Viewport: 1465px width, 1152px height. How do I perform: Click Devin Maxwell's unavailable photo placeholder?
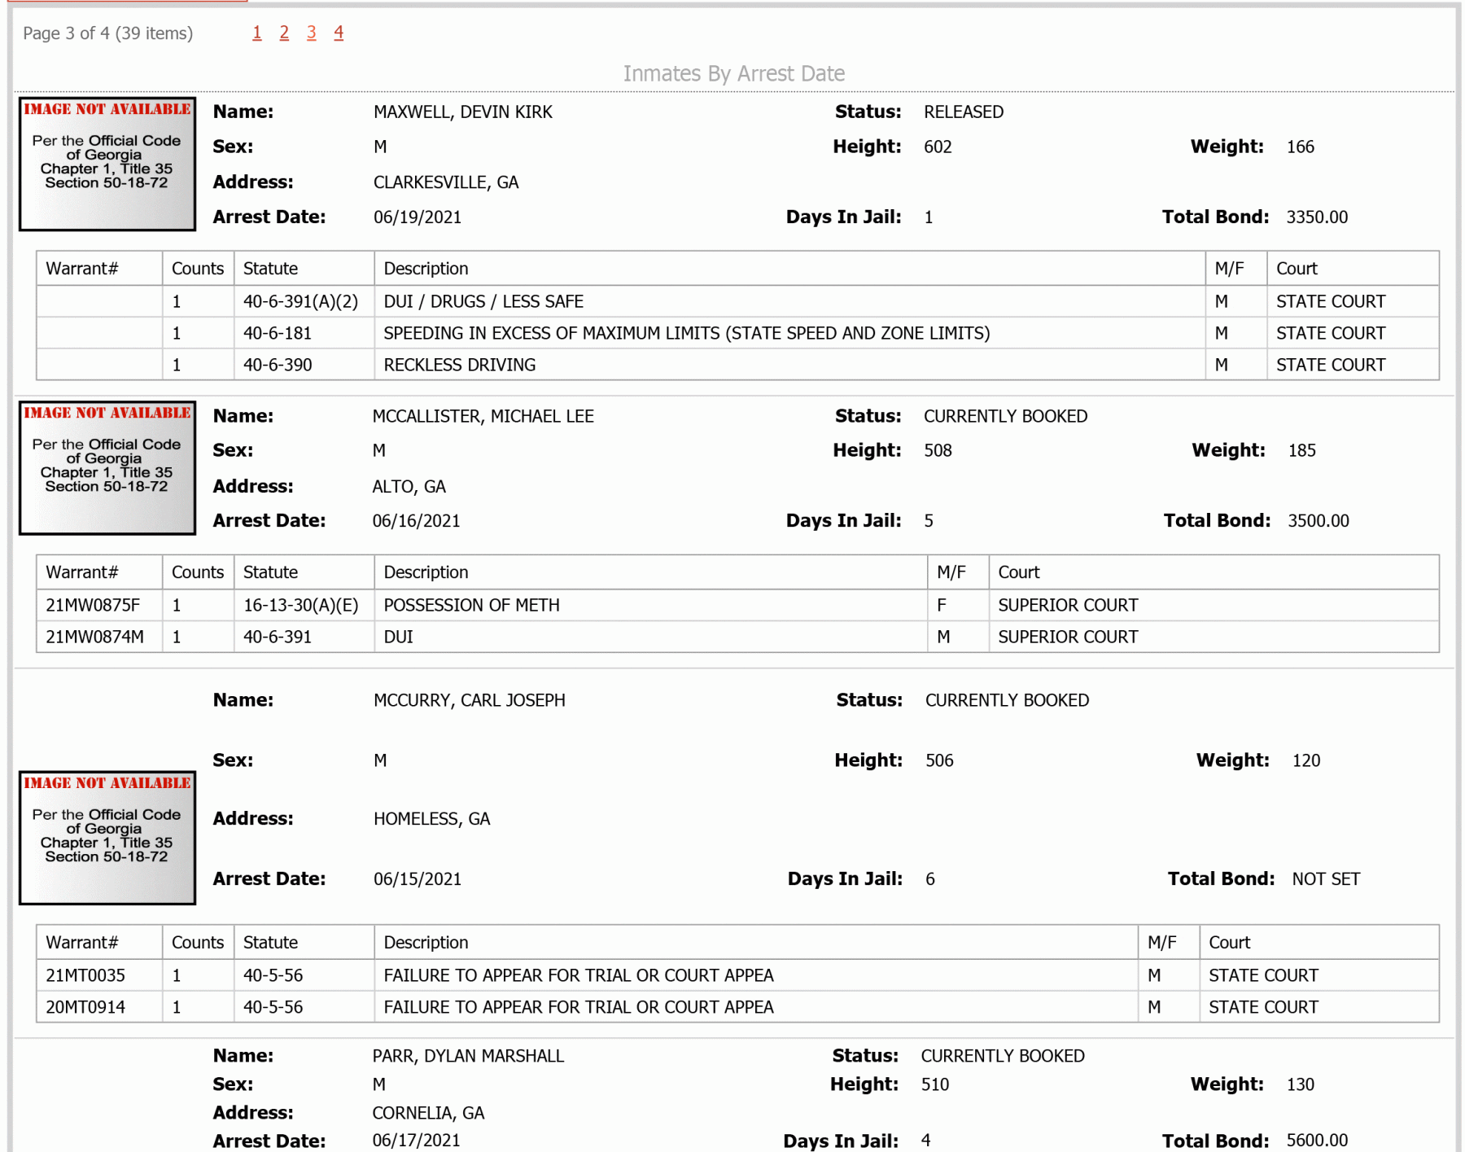tap(107, 164)
